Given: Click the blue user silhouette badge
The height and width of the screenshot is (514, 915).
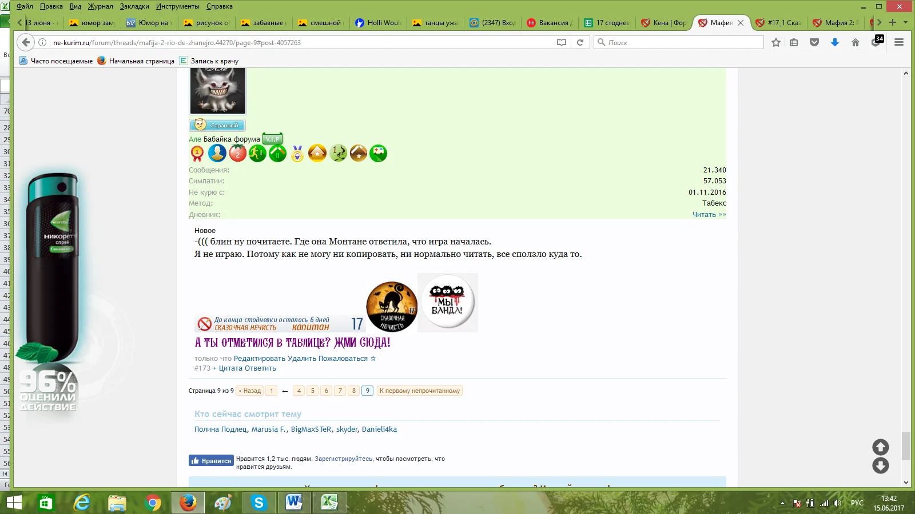Looking at the screenshot, I should [x=217, y=152].
